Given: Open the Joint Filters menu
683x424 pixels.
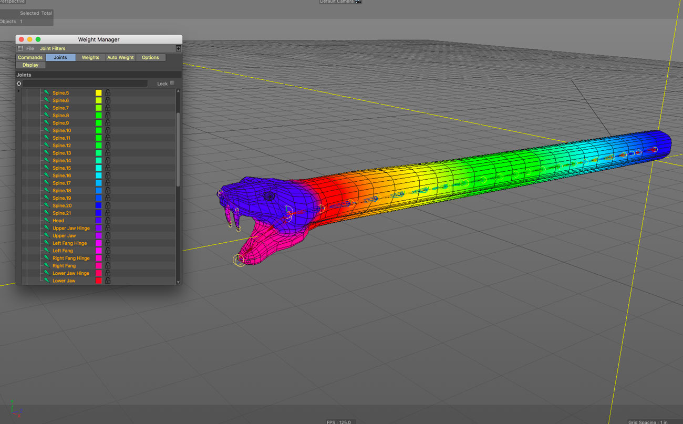Looking at the screenshot, I should (x=53, y=48).
